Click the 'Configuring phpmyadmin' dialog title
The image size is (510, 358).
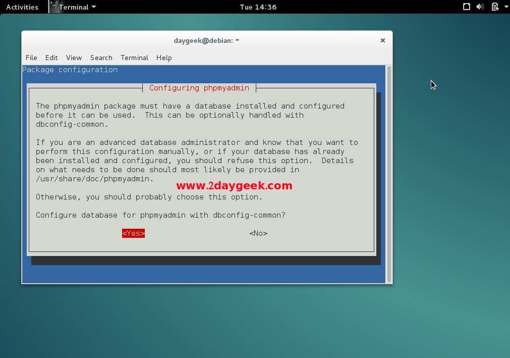click(x=199, y=88)
